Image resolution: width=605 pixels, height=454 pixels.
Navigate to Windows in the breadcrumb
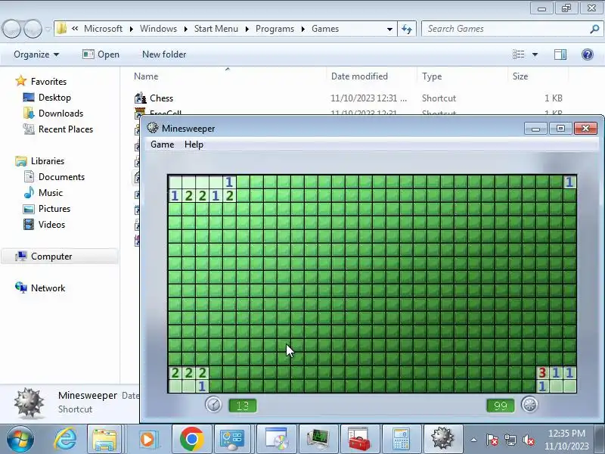pos(158,29)
